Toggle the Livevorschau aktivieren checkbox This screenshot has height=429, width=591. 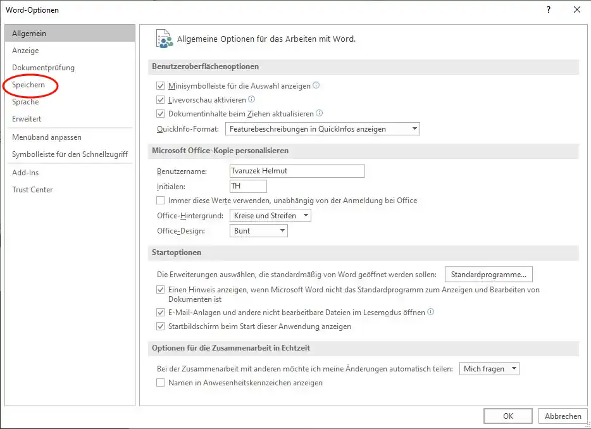[x=161, y=100]
